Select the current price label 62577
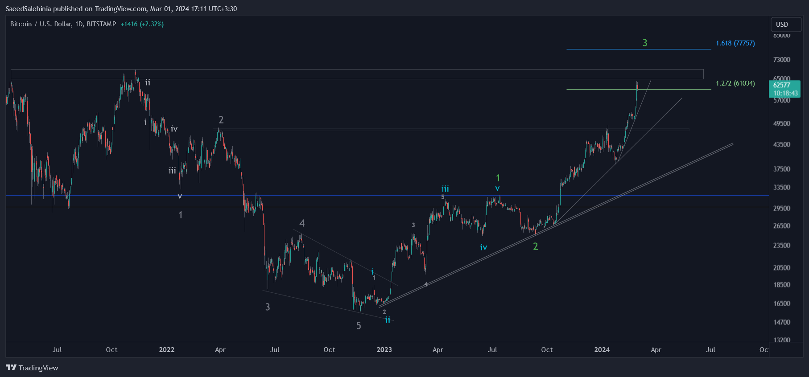Viewport: 809px width, 377px height. [782, 85]
